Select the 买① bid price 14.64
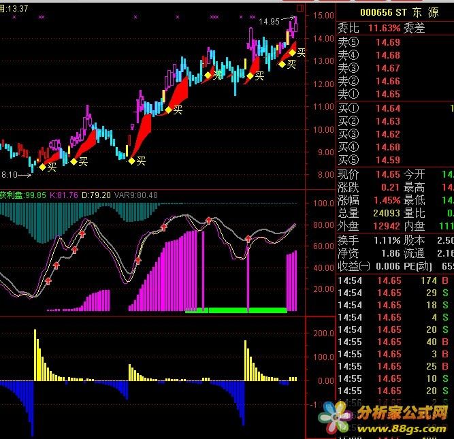 pos(388,108)
